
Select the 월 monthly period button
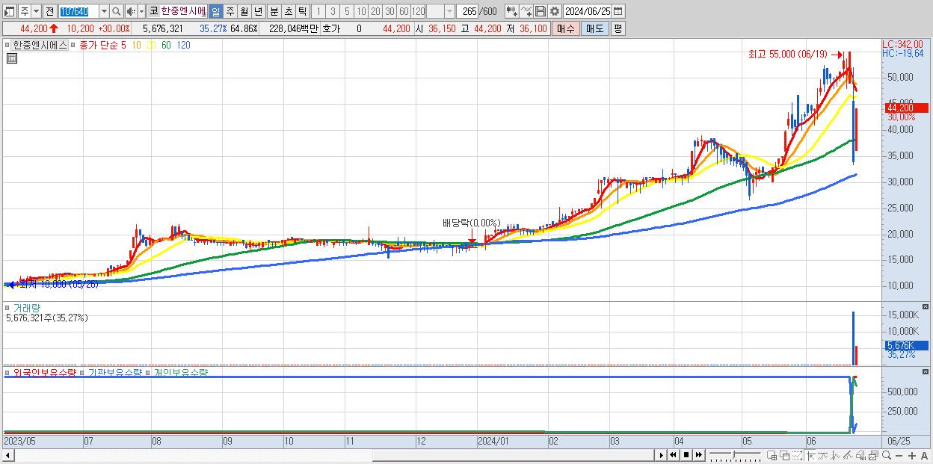point(244,11)
